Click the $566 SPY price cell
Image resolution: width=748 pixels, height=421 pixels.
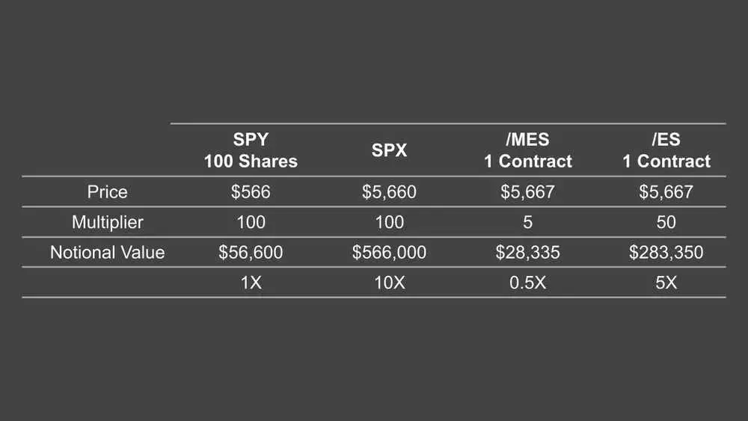click(x=251, y=191)
